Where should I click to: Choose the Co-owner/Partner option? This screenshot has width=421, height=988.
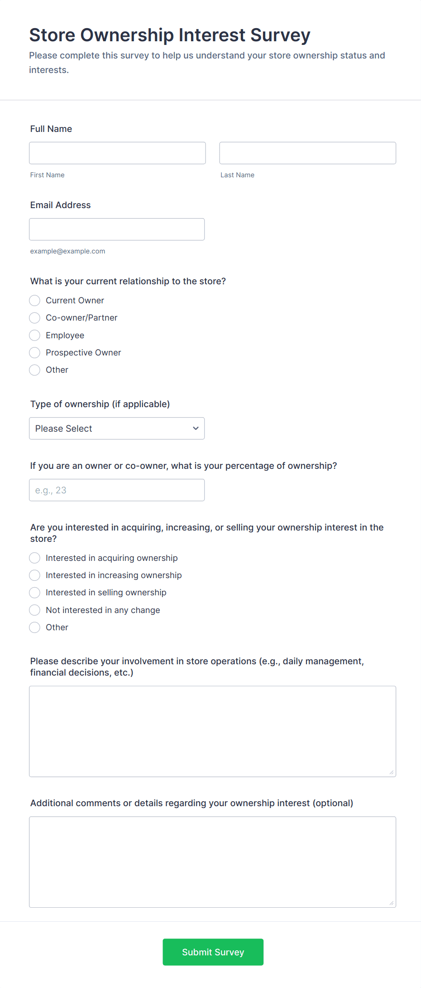point(35,318)
